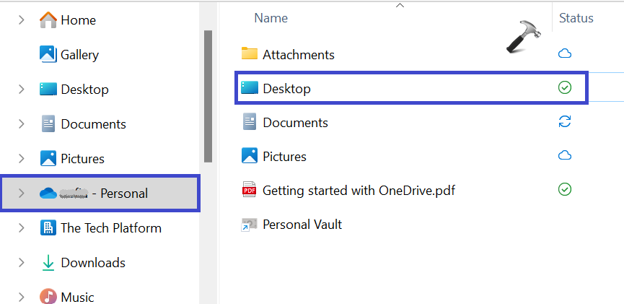Click the Gallery icon in the sidebar
The height and width of the screenshot is (304, 624).
point(48,54)
